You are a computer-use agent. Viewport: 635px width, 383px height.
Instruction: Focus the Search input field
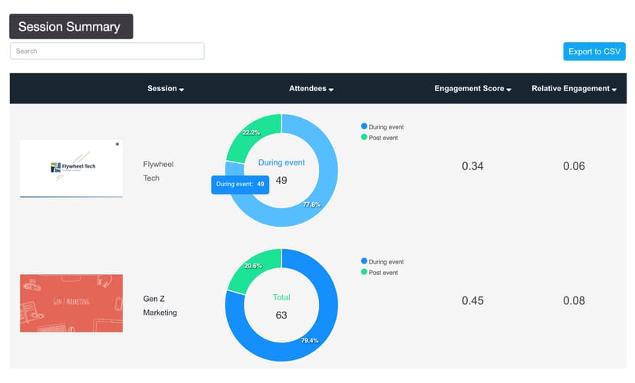point(107,51)
